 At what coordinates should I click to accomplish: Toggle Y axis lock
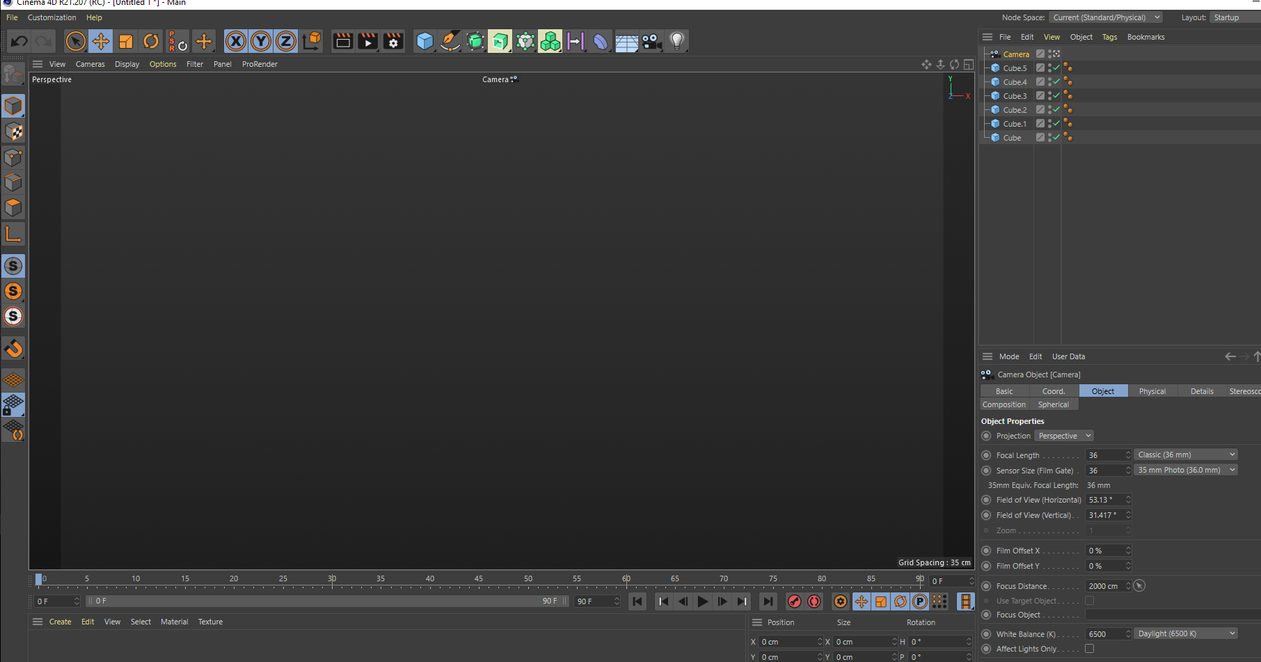click(x=261, y=41)
